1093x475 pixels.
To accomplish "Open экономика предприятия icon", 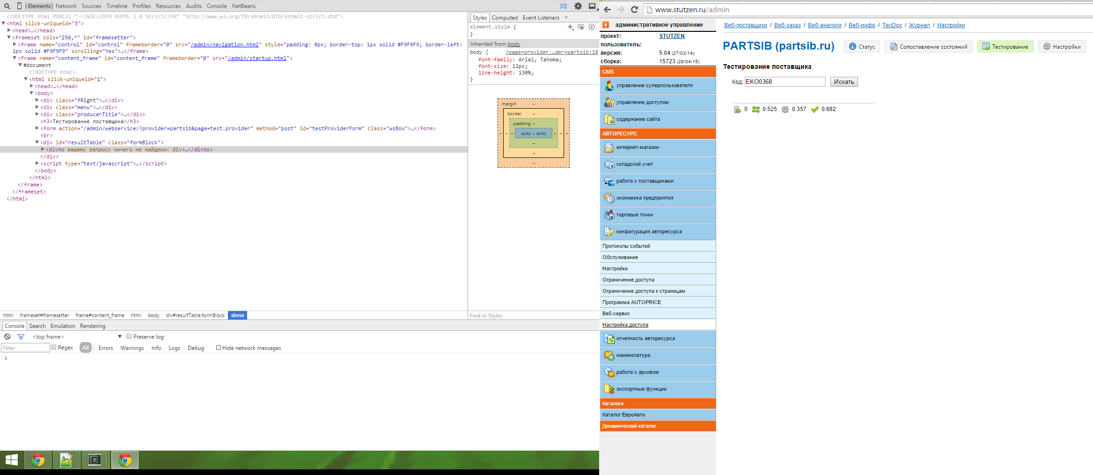I will click(609, 198).
